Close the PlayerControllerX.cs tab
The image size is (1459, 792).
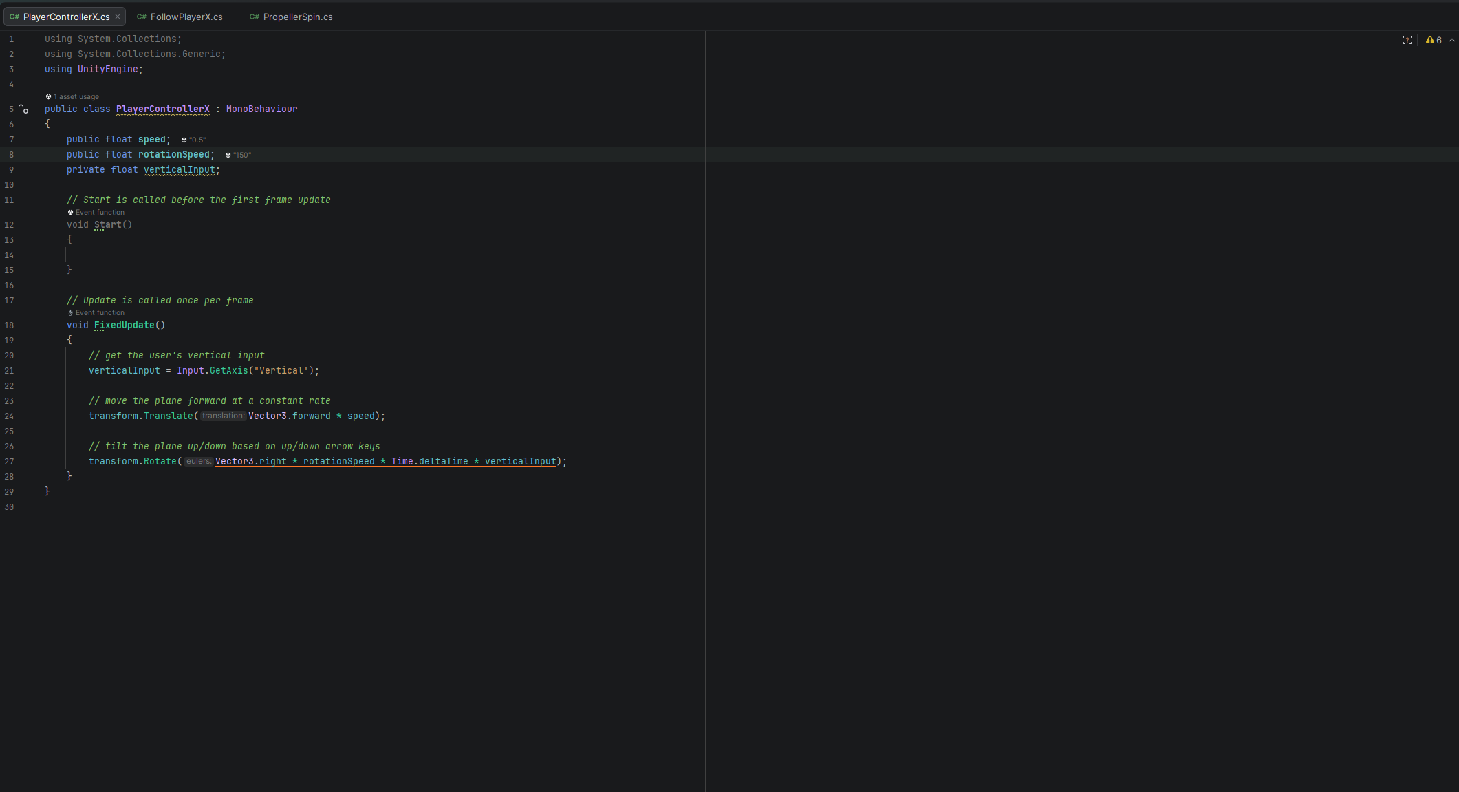point(118,17)
